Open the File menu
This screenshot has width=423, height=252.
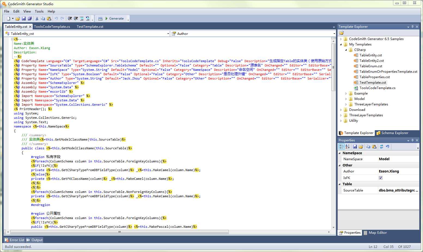click(7, 11)
